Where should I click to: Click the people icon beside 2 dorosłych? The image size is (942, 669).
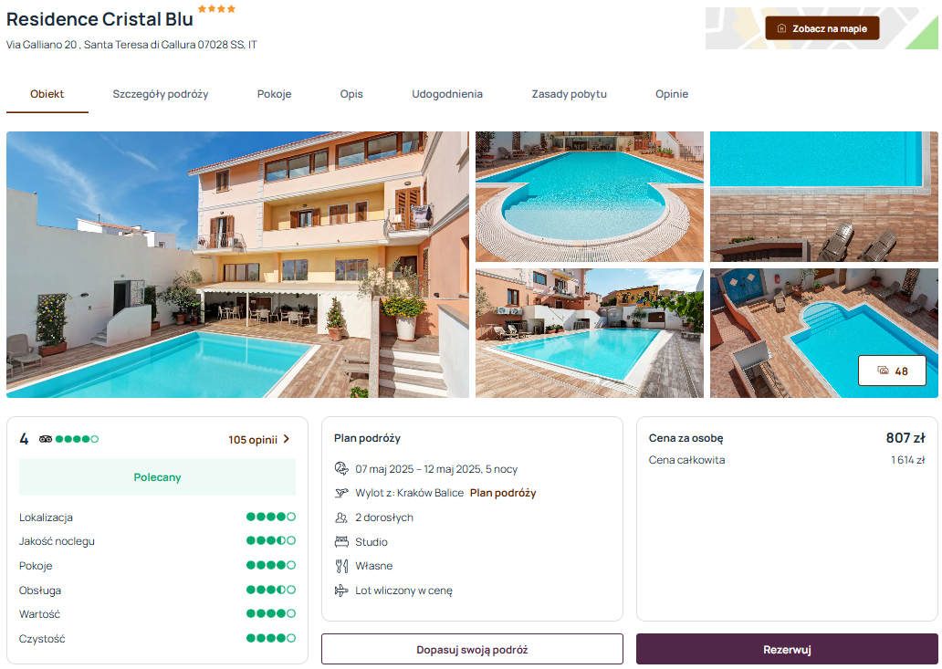pyautogui.click(x=341, y=517)
